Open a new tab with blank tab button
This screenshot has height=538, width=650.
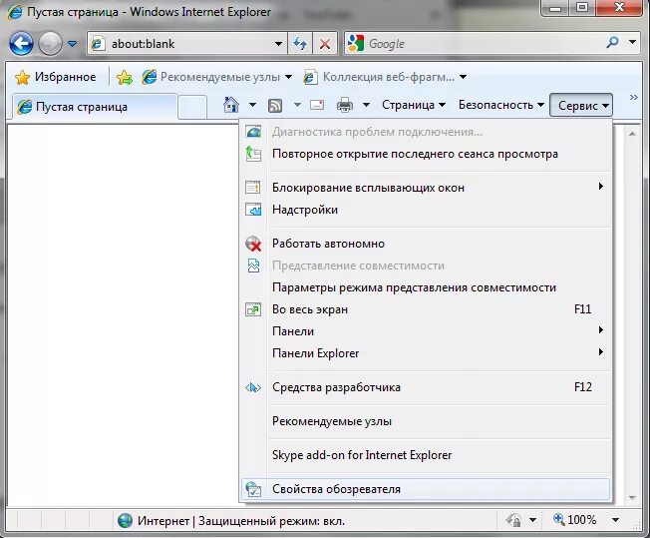(192, 107)
